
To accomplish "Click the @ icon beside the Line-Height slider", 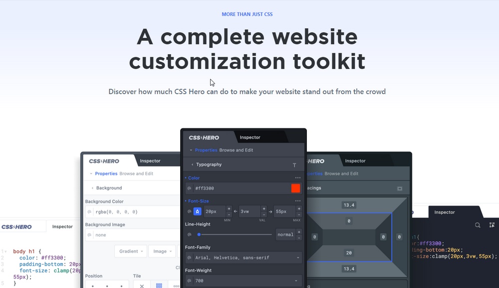I will 189,235.
